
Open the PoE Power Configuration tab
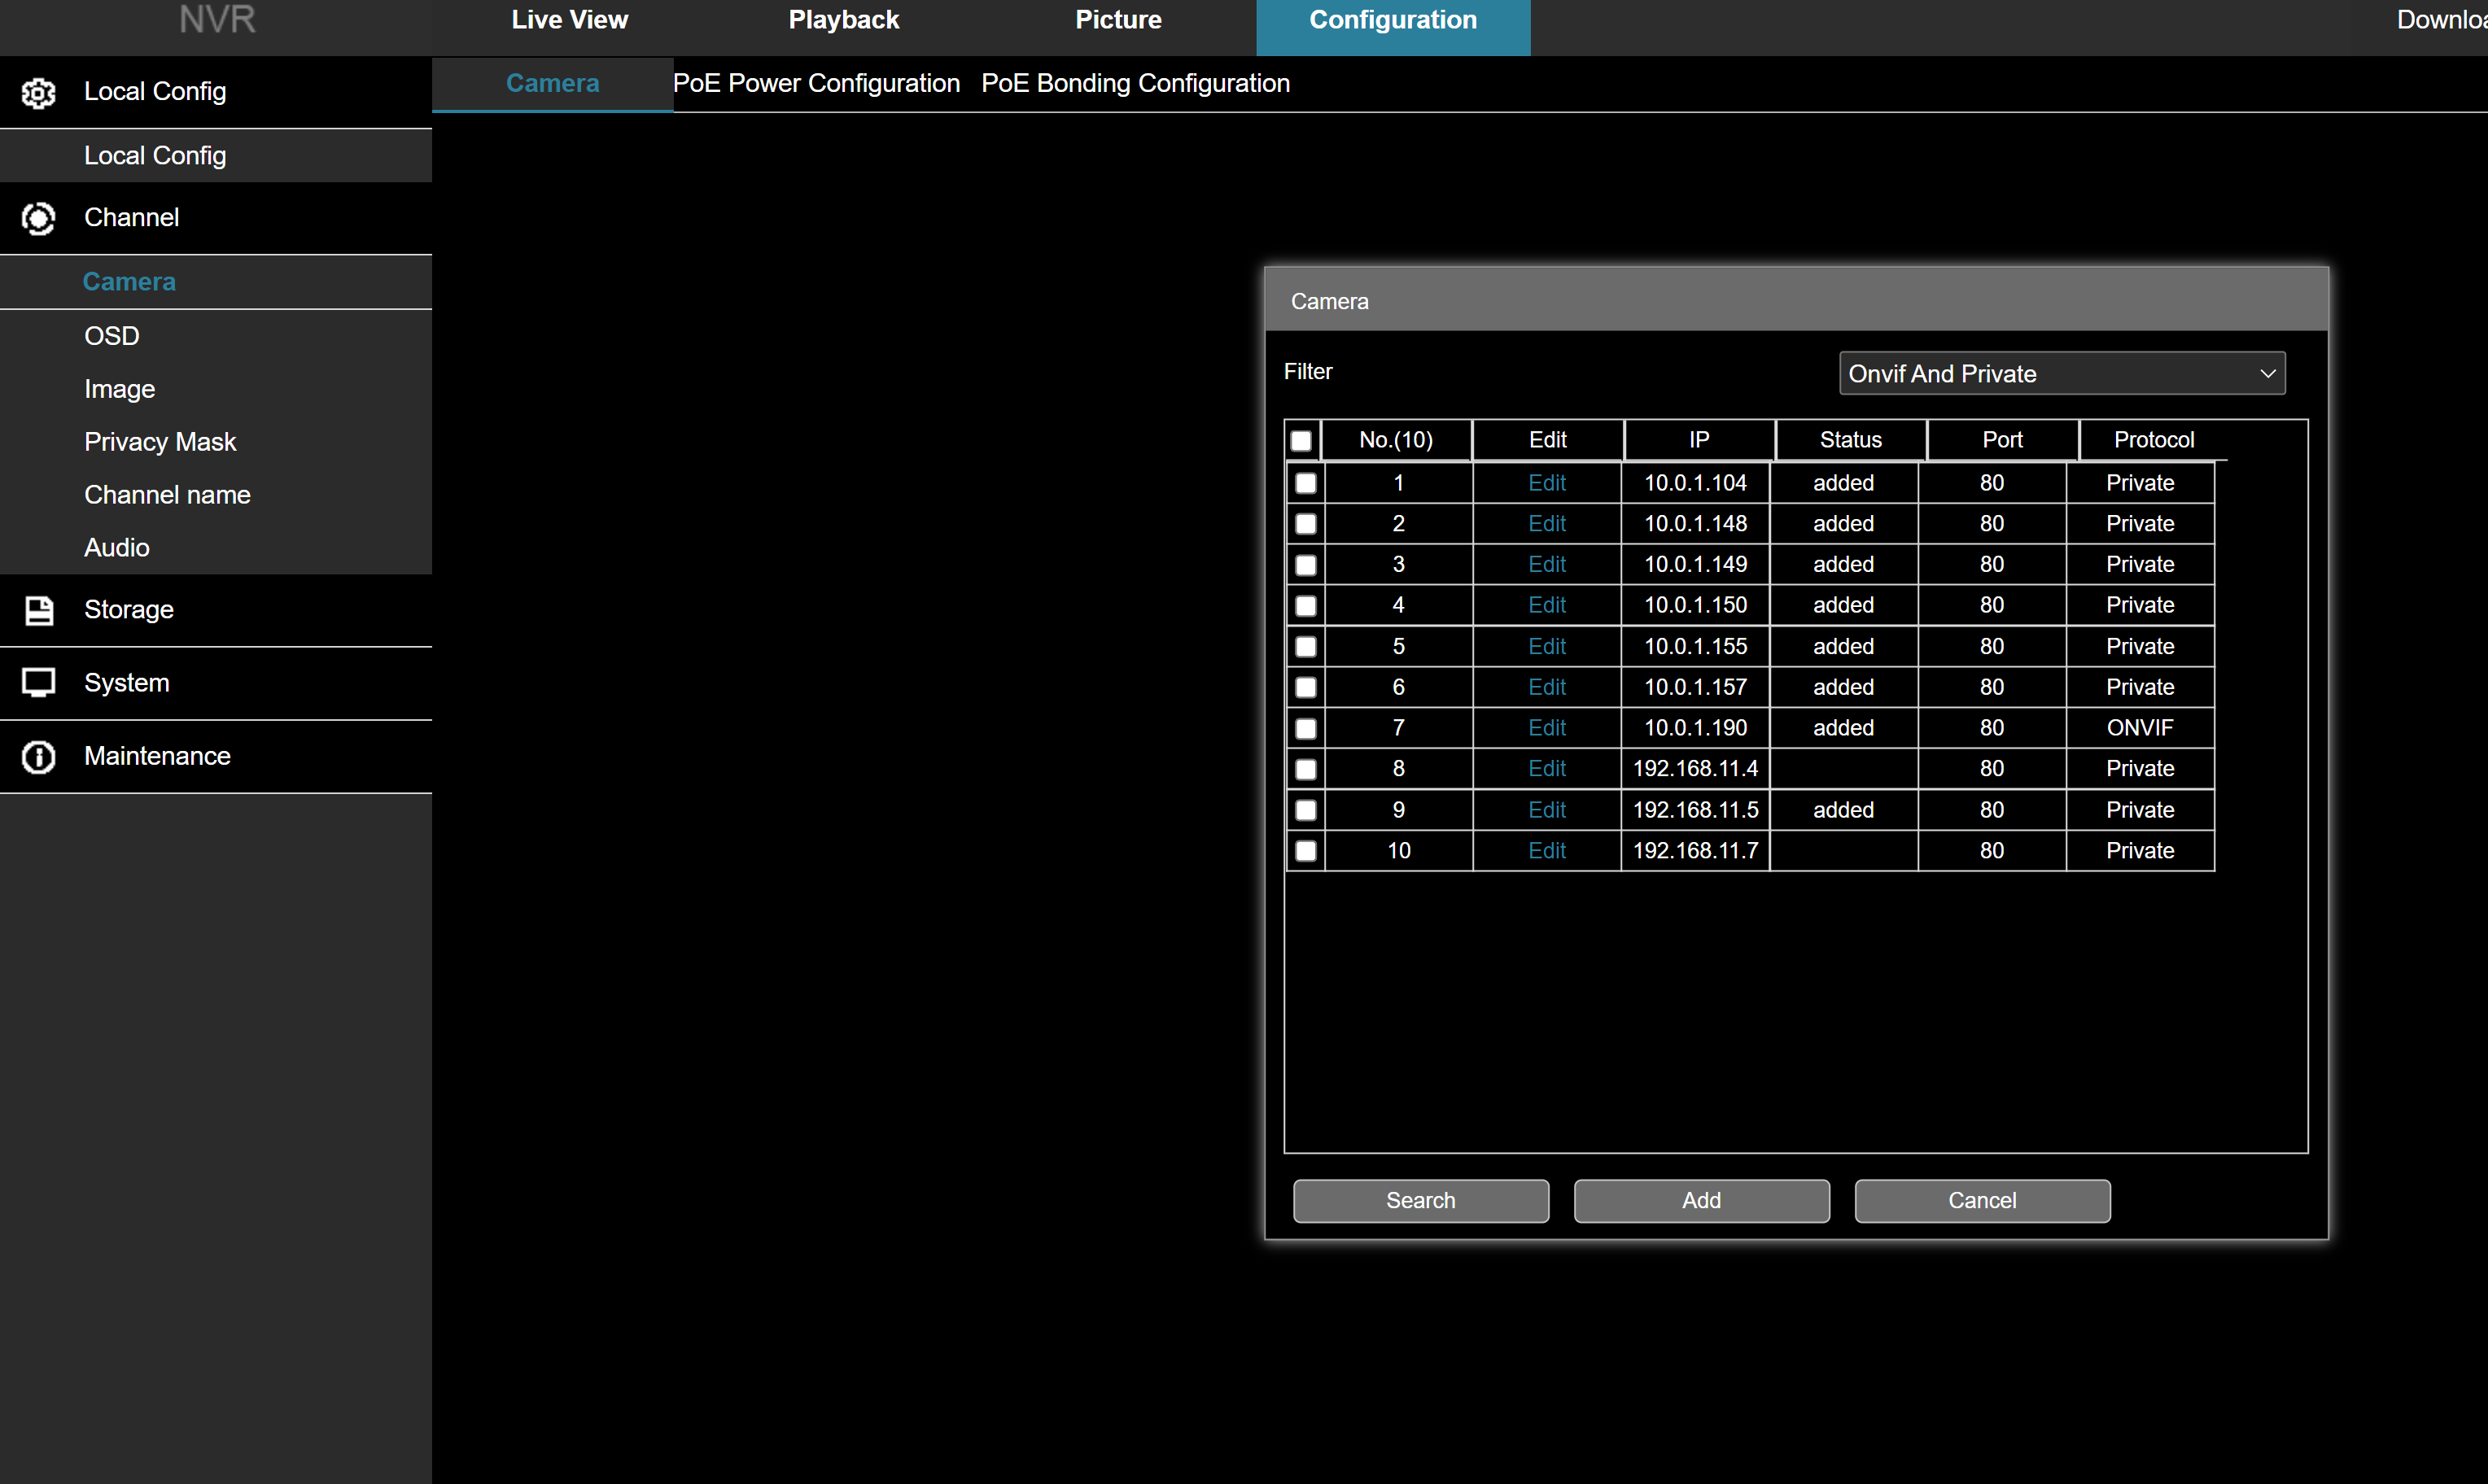(816, 84)
